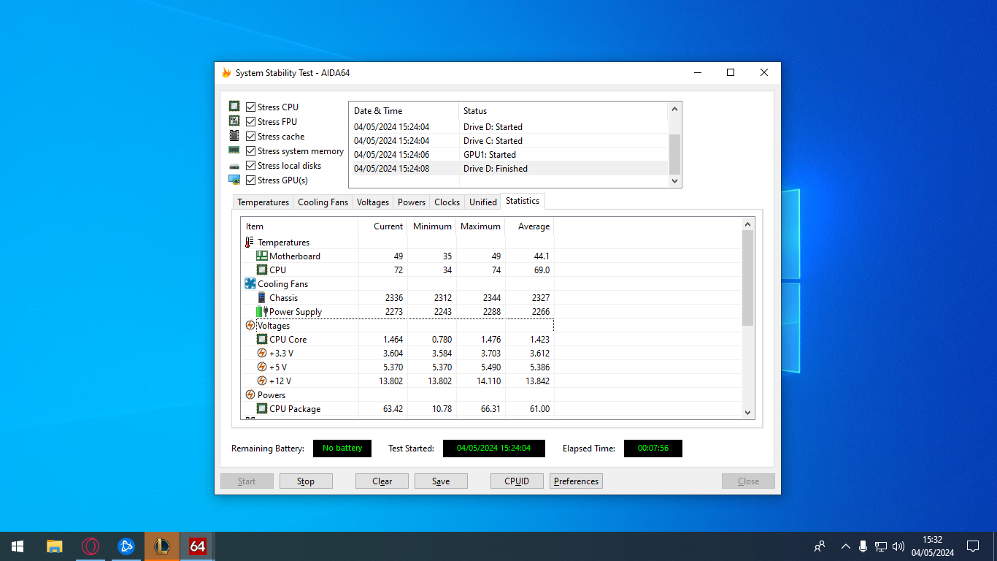Uncheck the Stress local disks checkbox
Screen dimensions: 997x561
pos(250,165)
